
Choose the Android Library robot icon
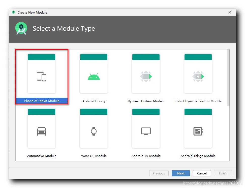(x=94, y=77)
